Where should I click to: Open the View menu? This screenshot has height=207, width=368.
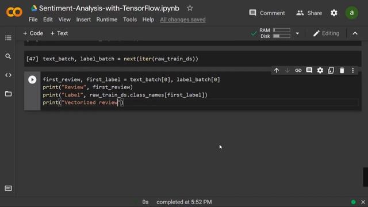(64, 20)
